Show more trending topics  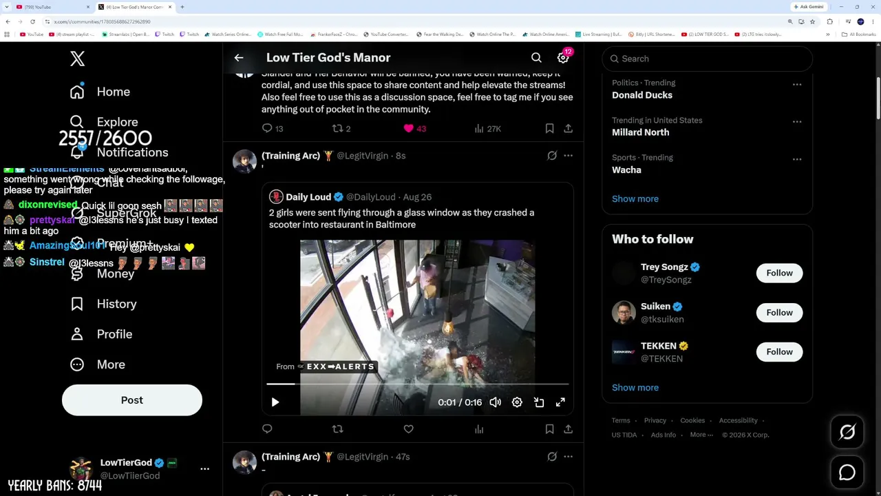tap(635, 198)
